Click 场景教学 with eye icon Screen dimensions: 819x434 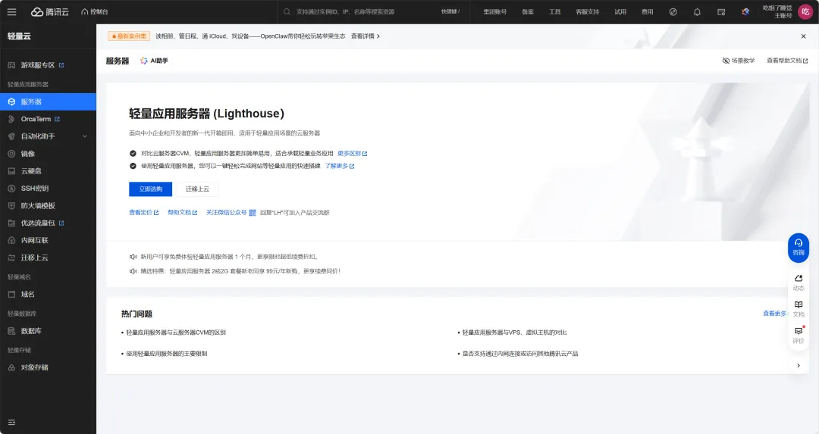pos(739,61)
